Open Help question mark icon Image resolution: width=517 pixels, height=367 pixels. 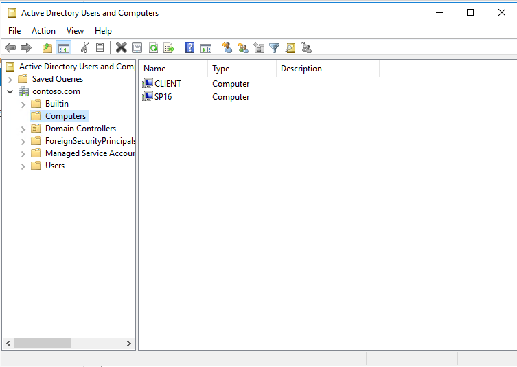pyautogui.click(x=190, y=48)
